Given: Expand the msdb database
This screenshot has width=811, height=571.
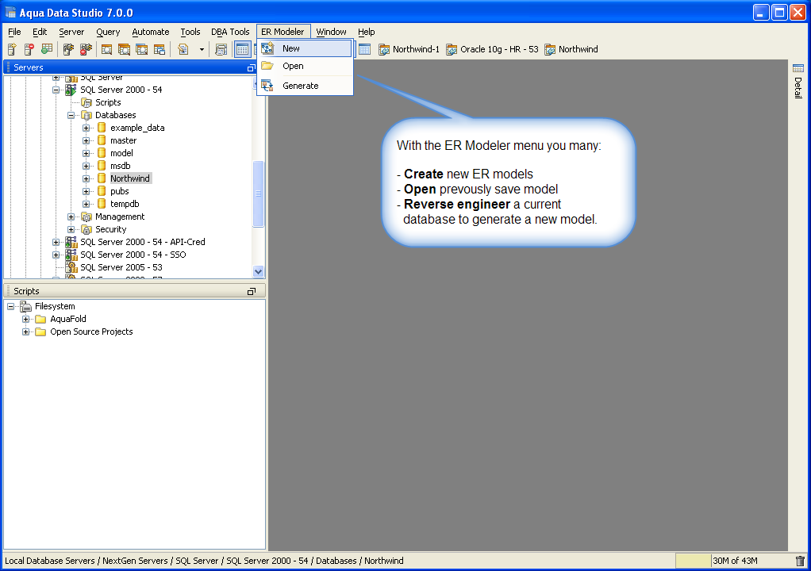Looking at the screenshot, I should click(86, 166).
